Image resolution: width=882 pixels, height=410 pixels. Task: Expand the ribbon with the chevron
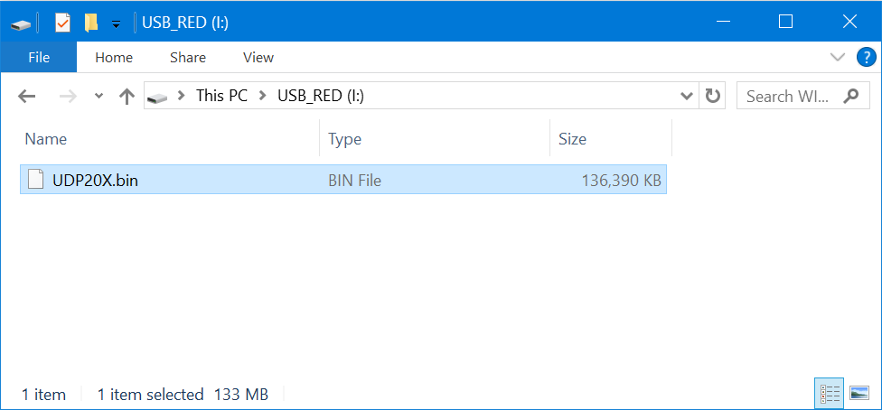(x=838, y=58)
